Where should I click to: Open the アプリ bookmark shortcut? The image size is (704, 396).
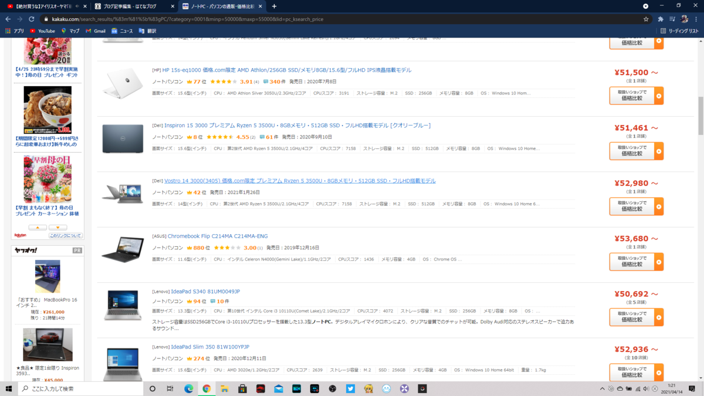pyautogui.click(x=15, y=31)
